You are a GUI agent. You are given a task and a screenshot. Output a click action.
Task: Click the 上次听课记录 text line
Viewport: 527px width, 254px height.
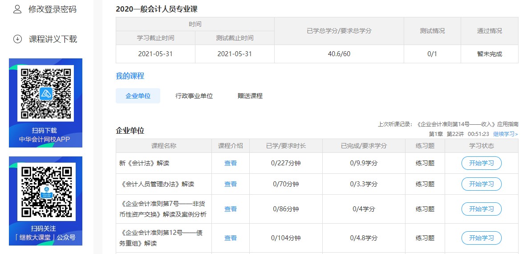pos(448,124)
